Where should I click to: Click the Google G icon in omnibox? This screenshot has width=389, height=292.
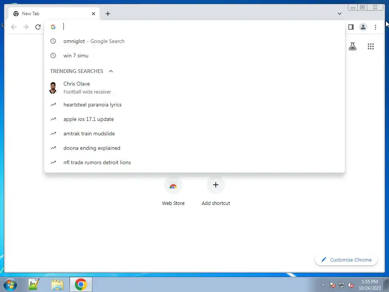[53, 27]
